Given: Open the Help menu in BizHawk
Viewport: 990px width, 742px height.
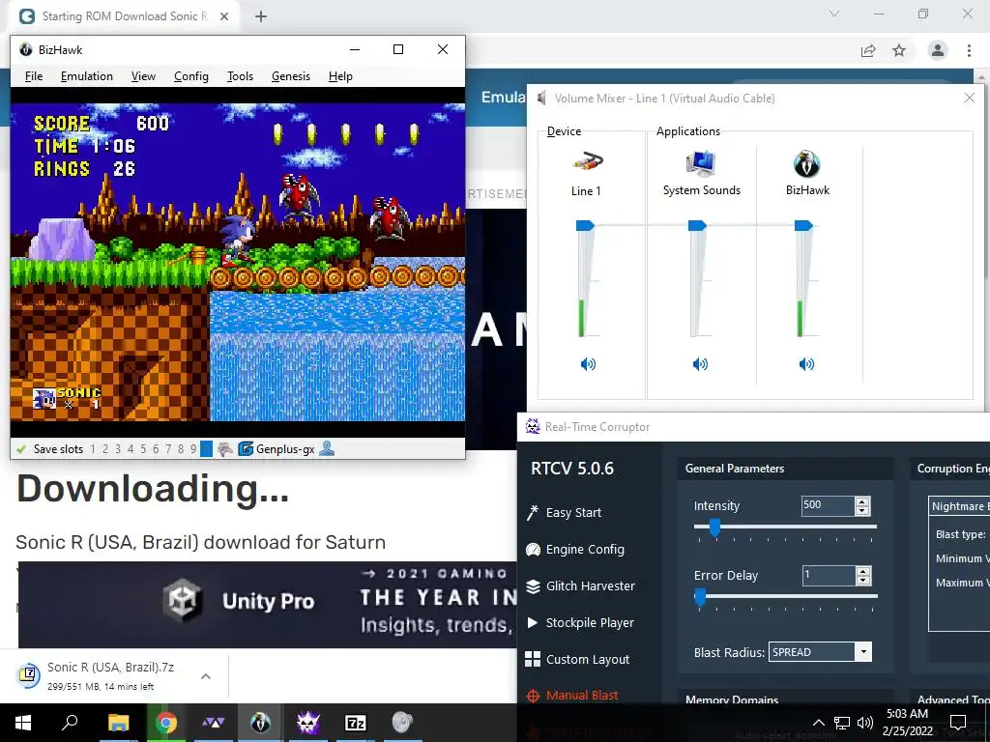Looking at the screenshot, I should tap(340, 76).
